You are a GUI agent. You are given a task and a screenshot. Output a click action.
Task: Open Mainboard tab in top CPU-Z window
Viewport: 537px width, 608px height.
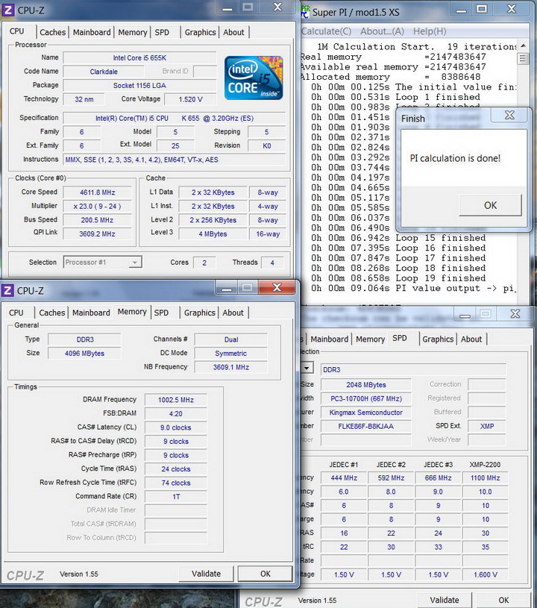pos(92,32)
